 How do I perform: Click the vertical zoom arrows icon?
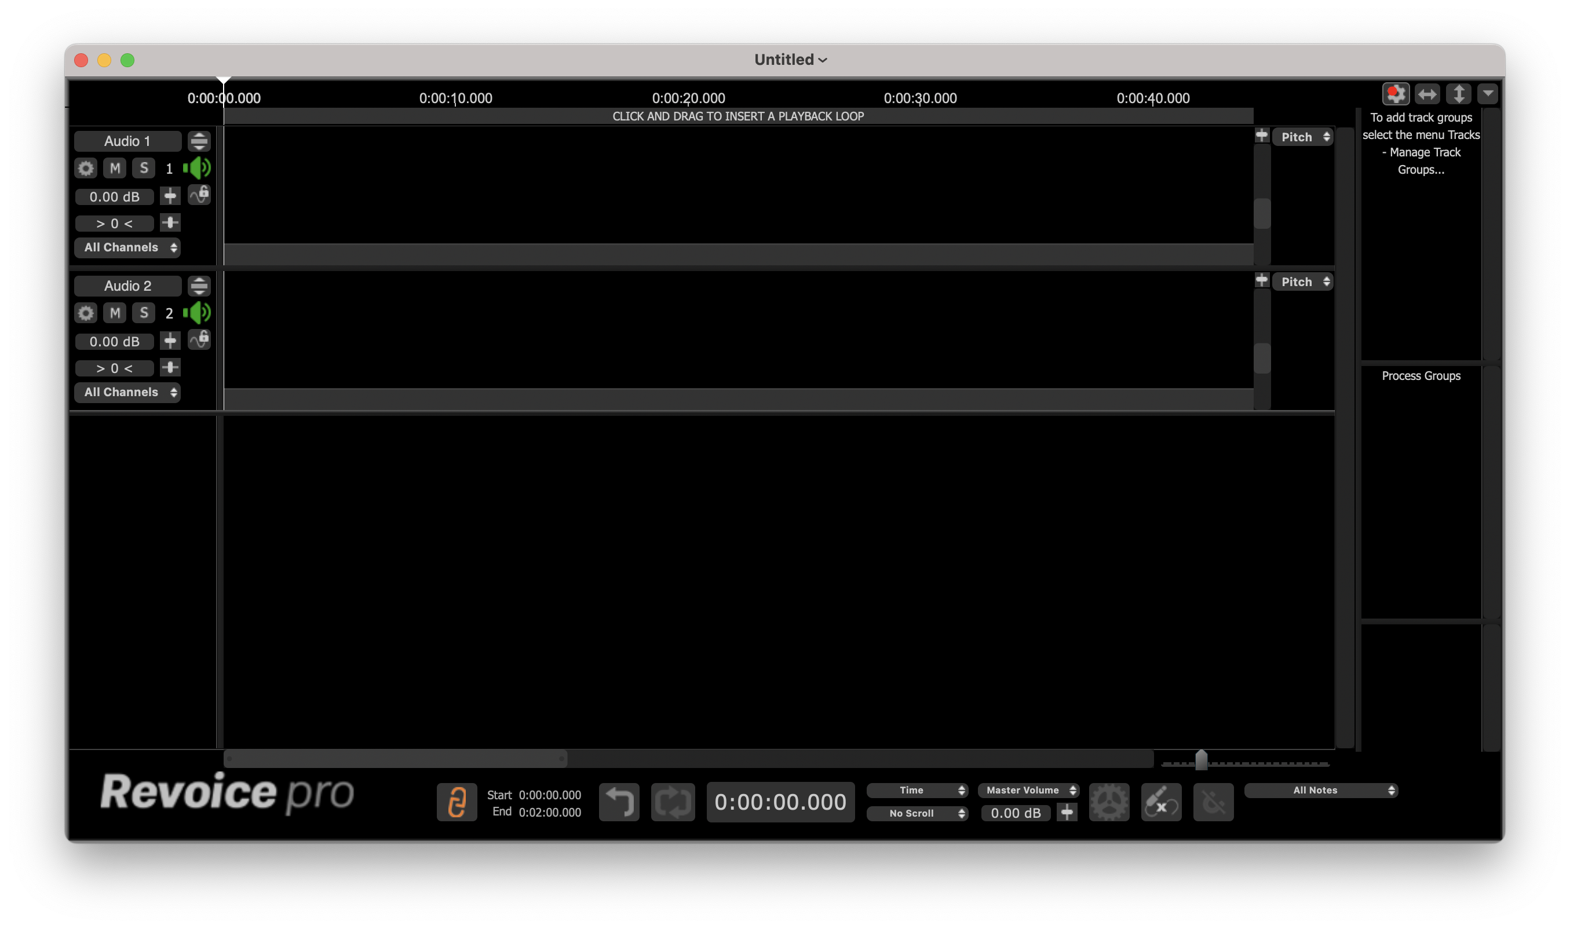click(1459, 94)
